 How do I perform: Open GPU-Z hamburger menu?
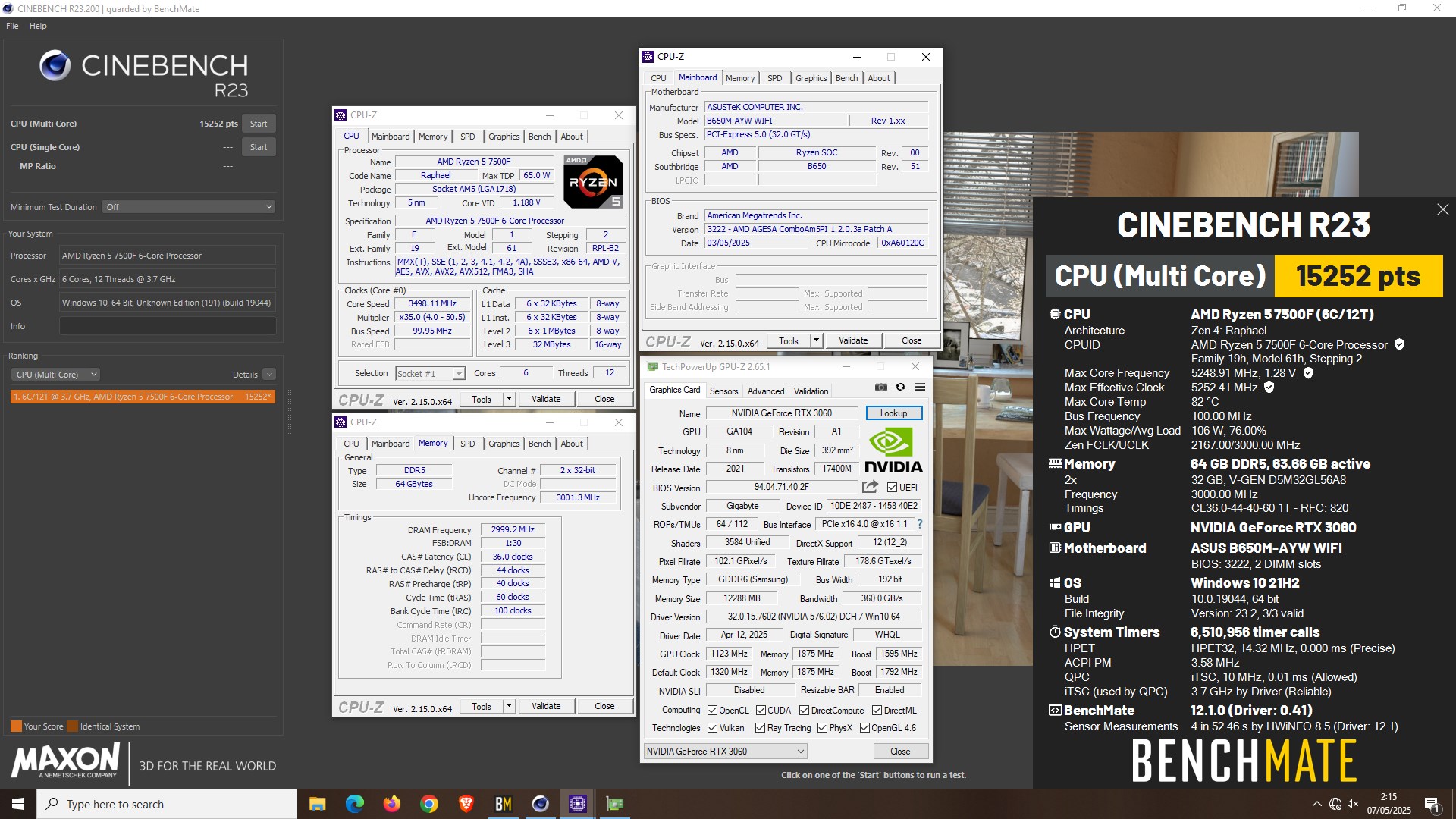(x=920, y=388)
